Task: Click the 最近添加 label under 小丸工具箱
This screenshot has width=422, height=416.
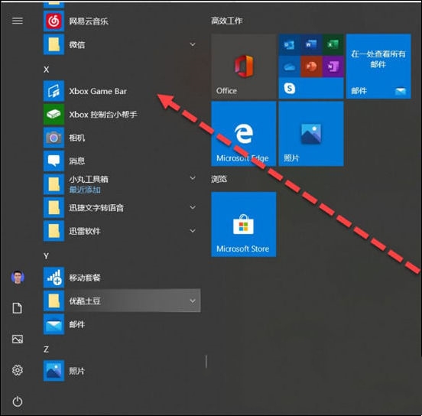Action: (85, 190)
